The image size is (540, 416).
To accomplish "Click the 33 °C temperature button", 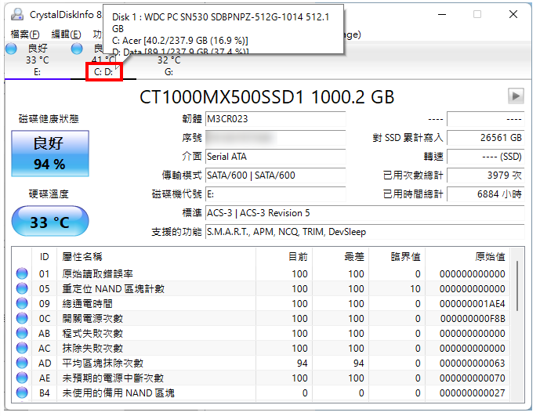I will 50,221.
